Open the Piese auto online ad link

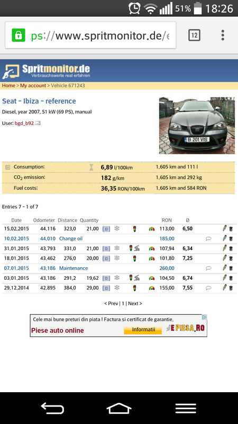(58, 330)
